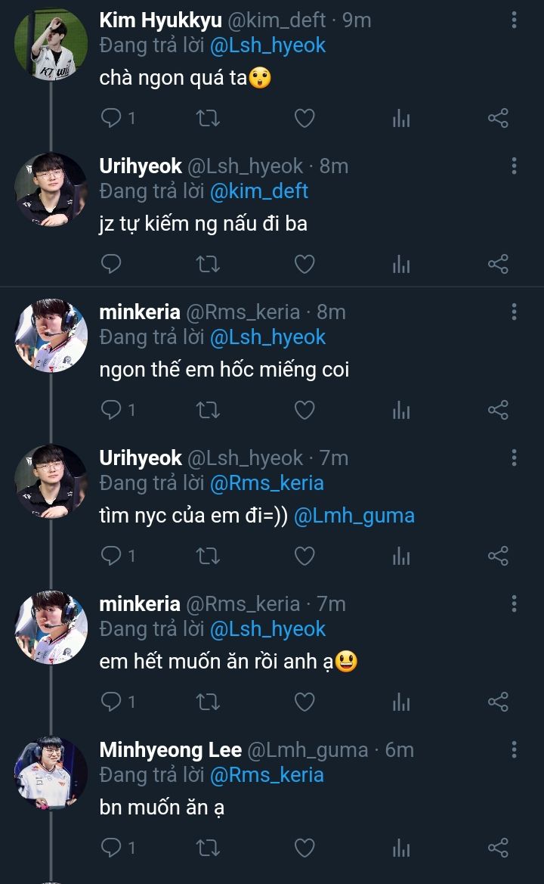Screen dimensions: 544x884
Task: Like Kim Hyukkyu's "chà ngon quá ta" tweet
Action: tap(304, 118)
